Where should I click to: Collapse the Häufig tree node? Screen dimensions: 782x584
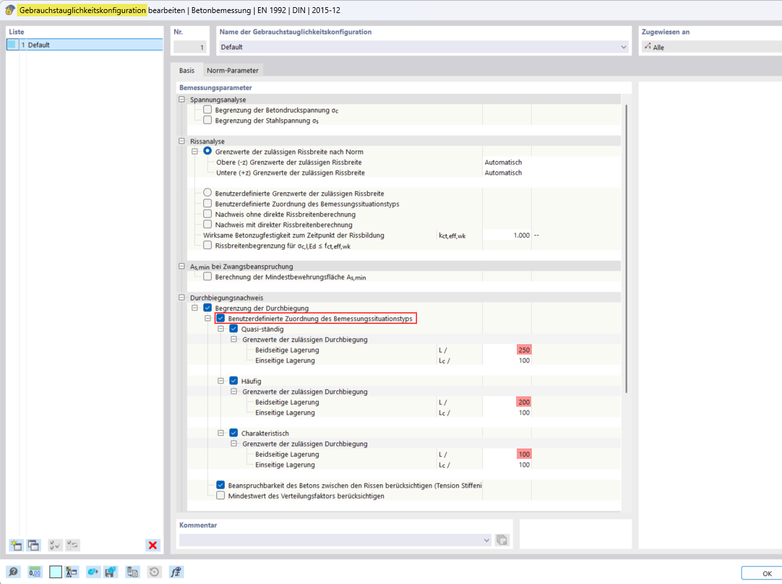(221, 381)
